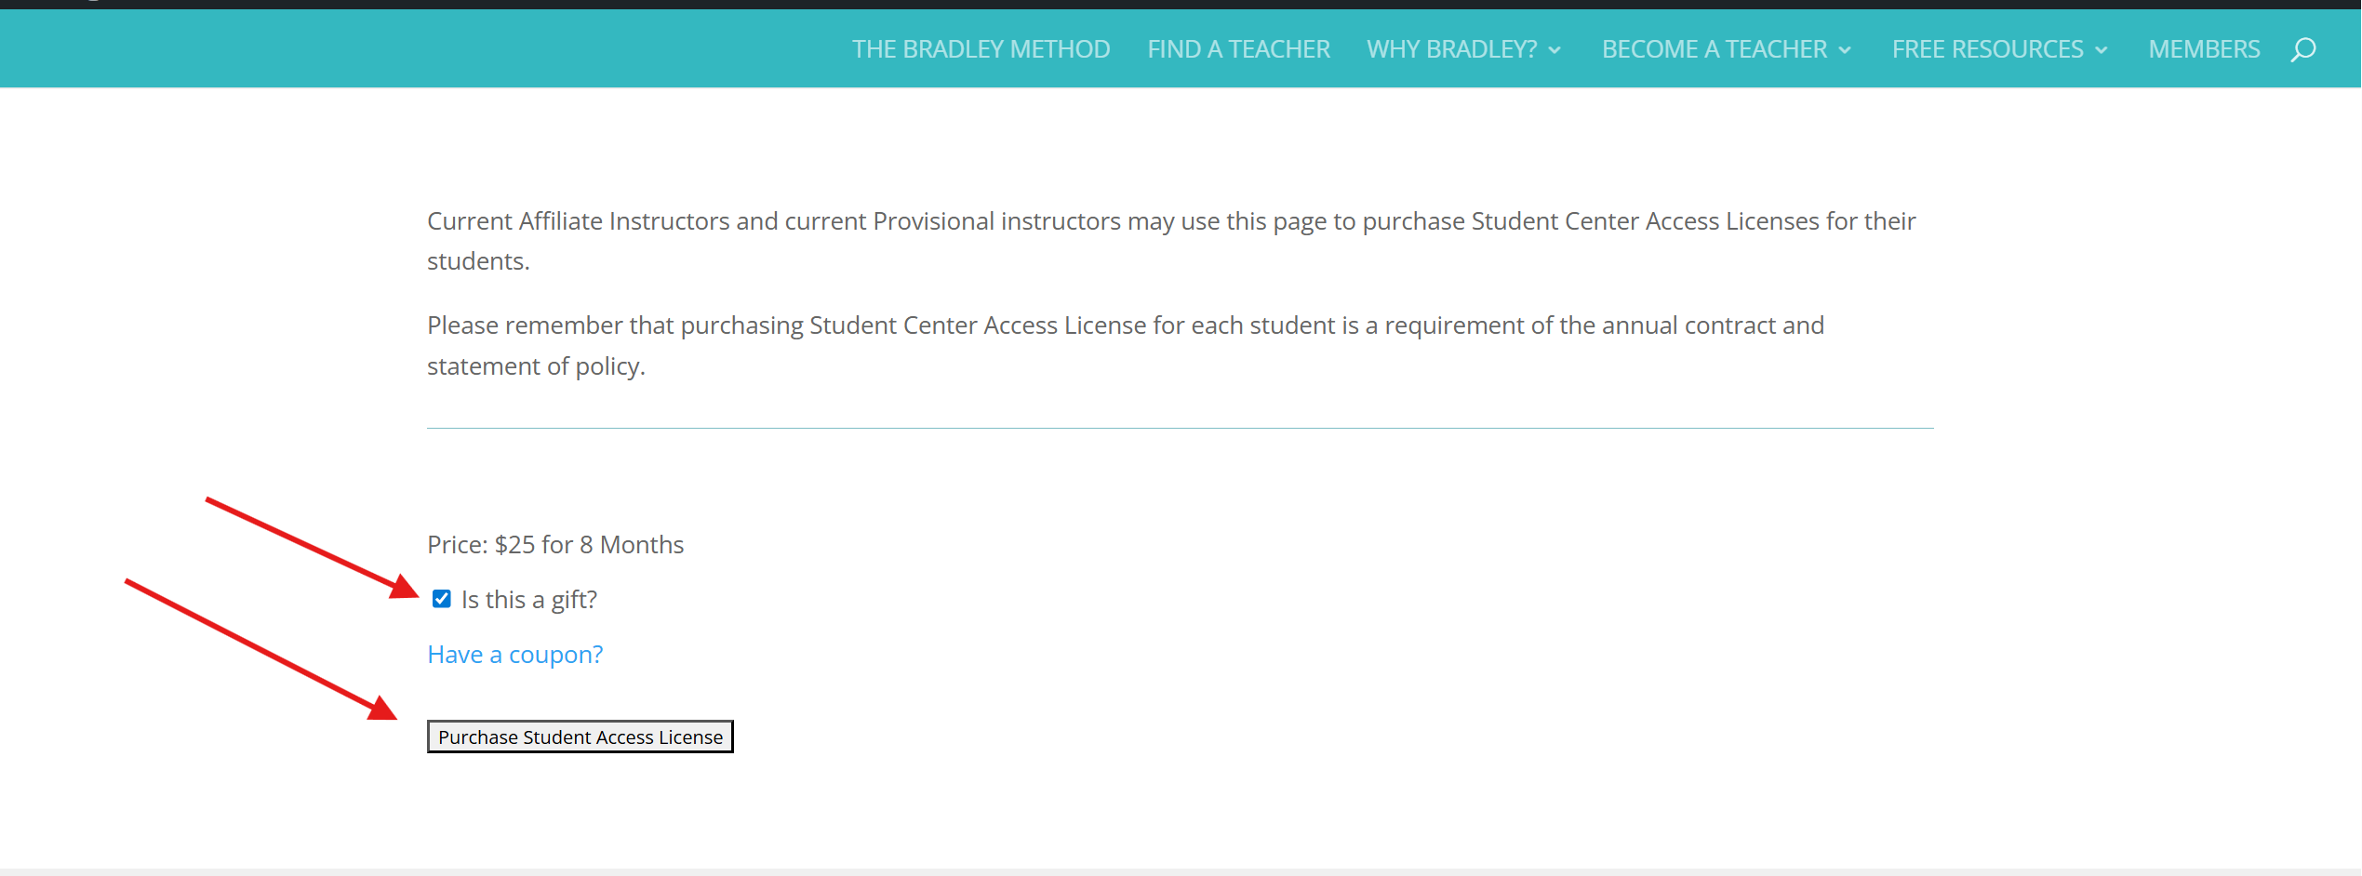
Task: Click the BECOME A TEACHER chevron arrow
Action: pos(1846,50)
